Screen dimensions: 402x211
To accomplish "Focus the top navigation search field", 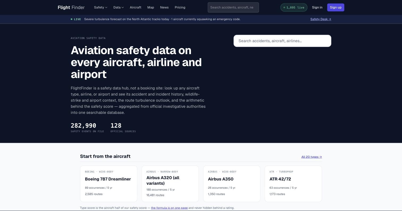I will click(x=233, y=7).
